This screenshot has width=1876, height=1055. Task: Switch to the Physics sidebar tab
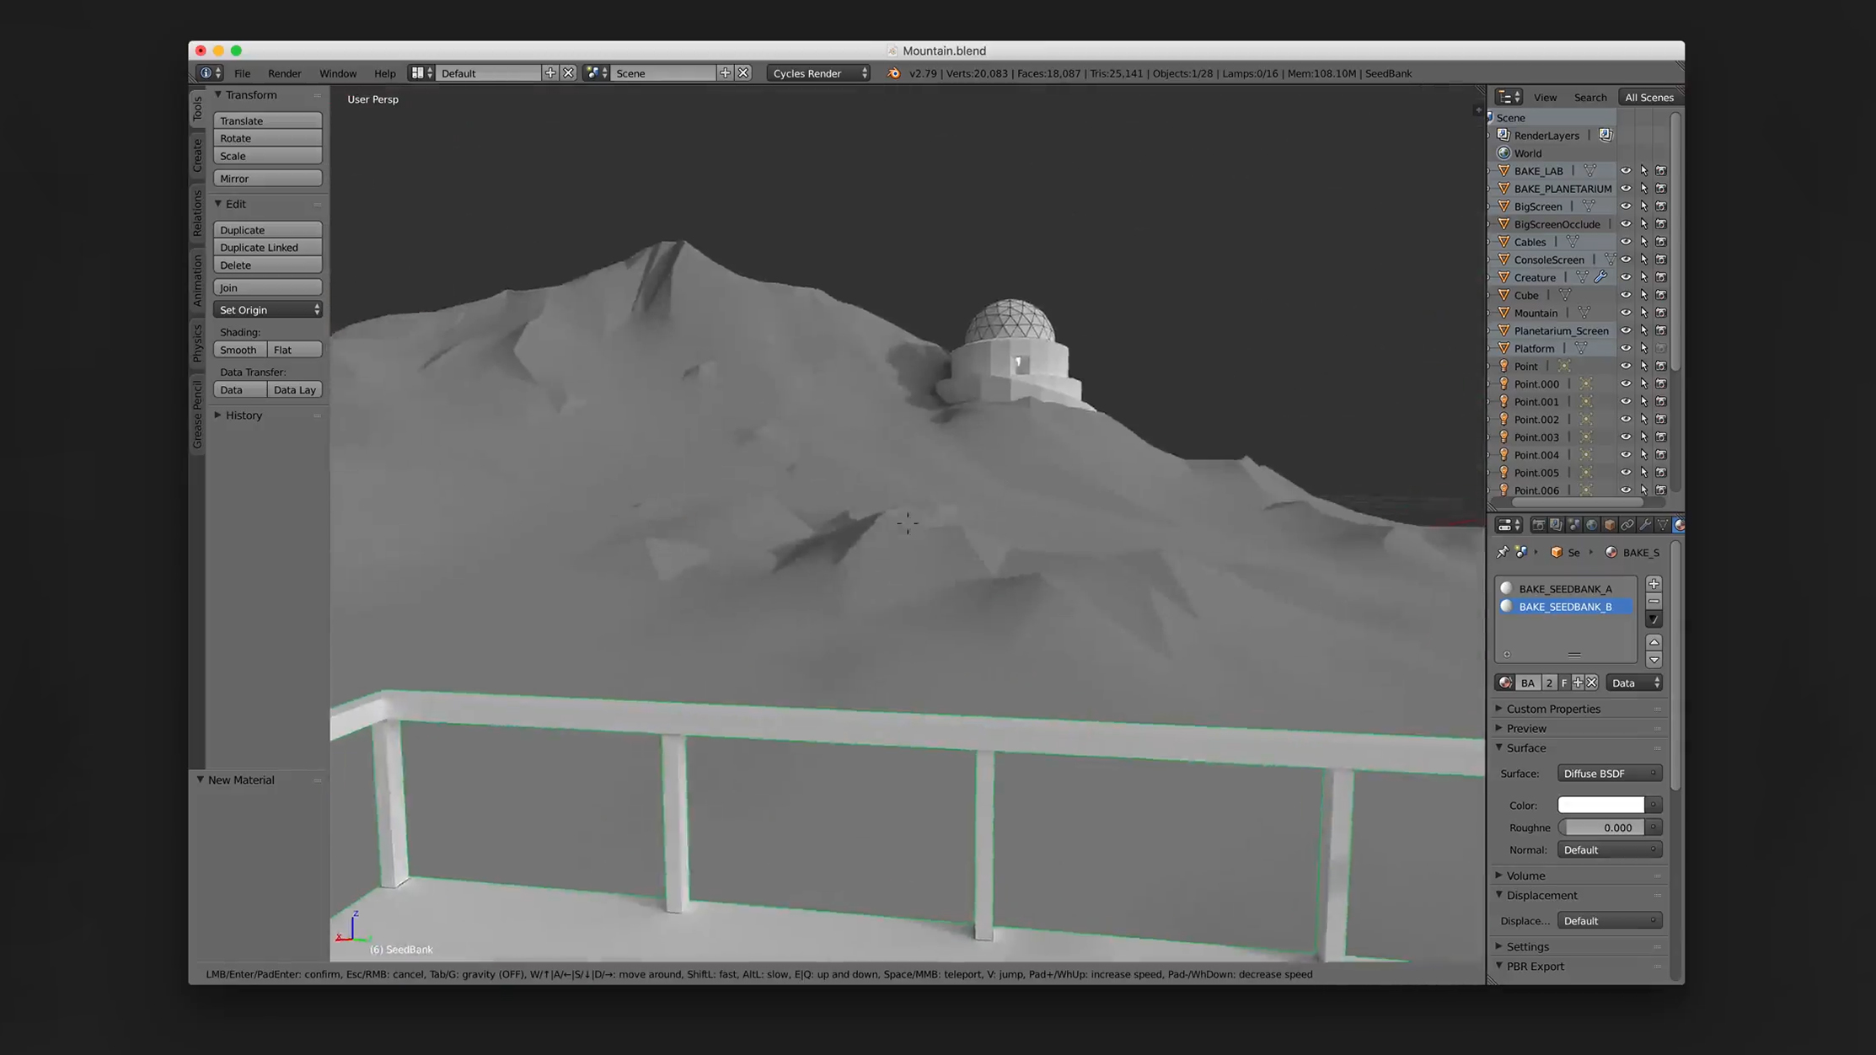tap(197, 342)
